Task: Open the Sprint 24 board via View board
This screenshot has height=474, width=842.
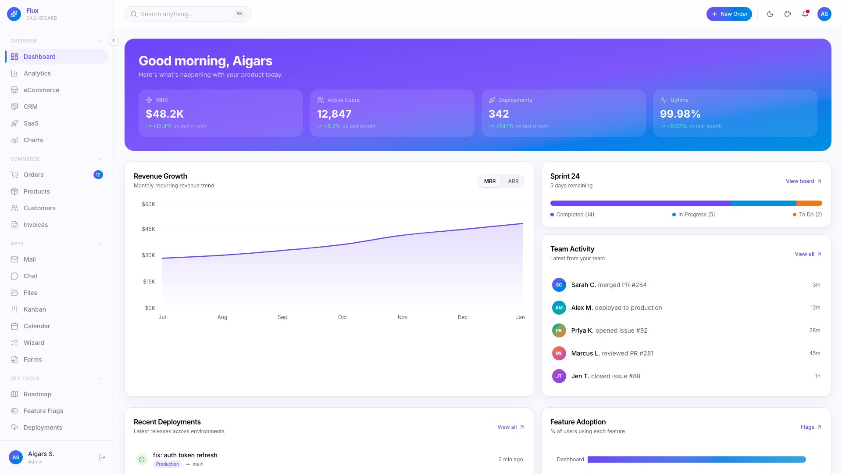Action: (800, 181)
